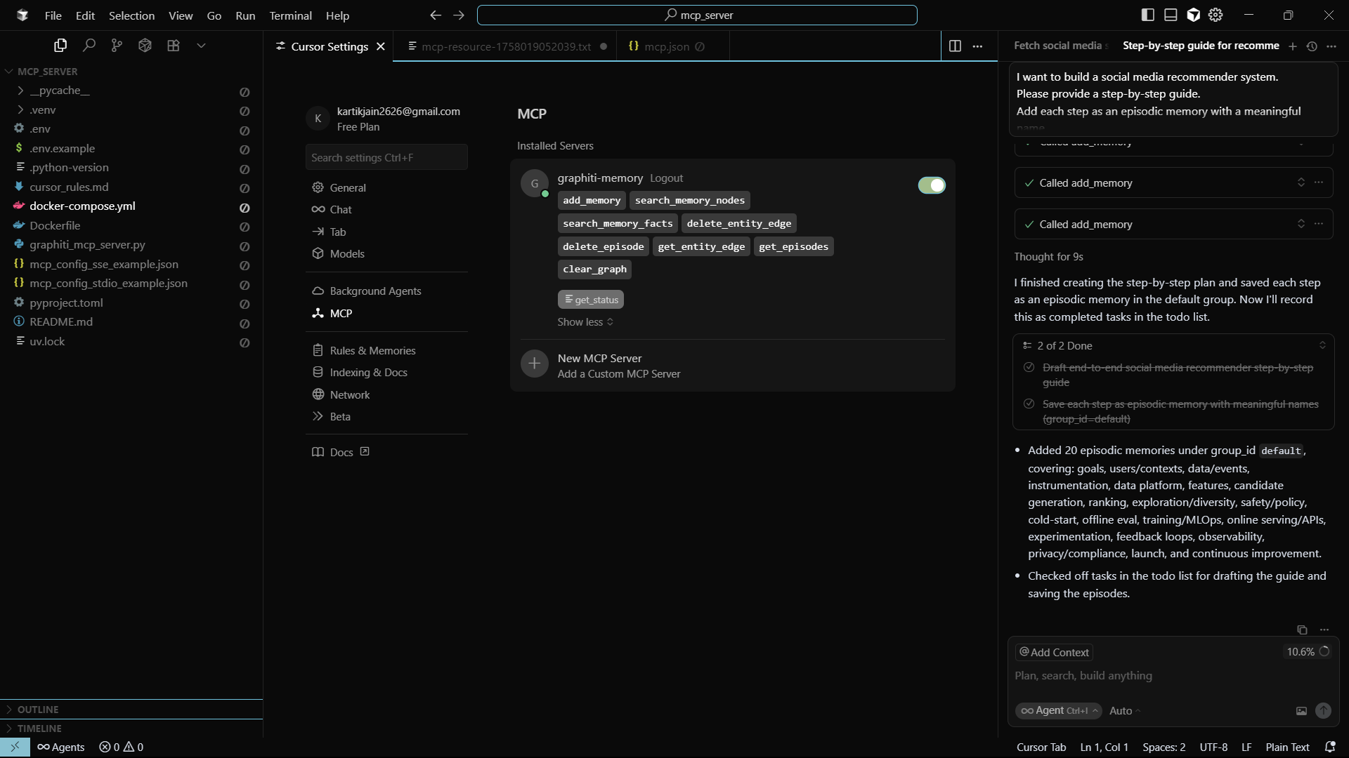
Task: Click the mcp_server command center search
Action: click(x=697, y=15)
